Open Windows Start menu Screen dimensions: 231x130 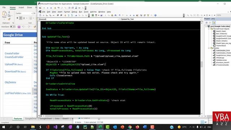pyautogui.click(x=3, y=127)
